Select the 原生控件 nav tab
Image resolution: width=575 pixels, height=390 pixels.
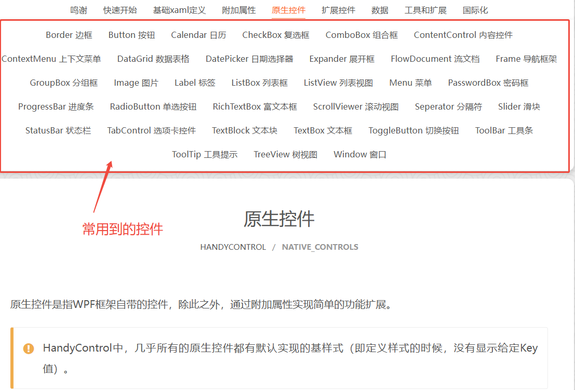pyautogui.click(x=289, y=10)
